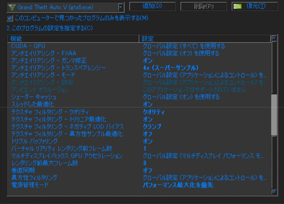Open the クランプ LOD bias value
The image size is (284, 204).
pos(152,127)
